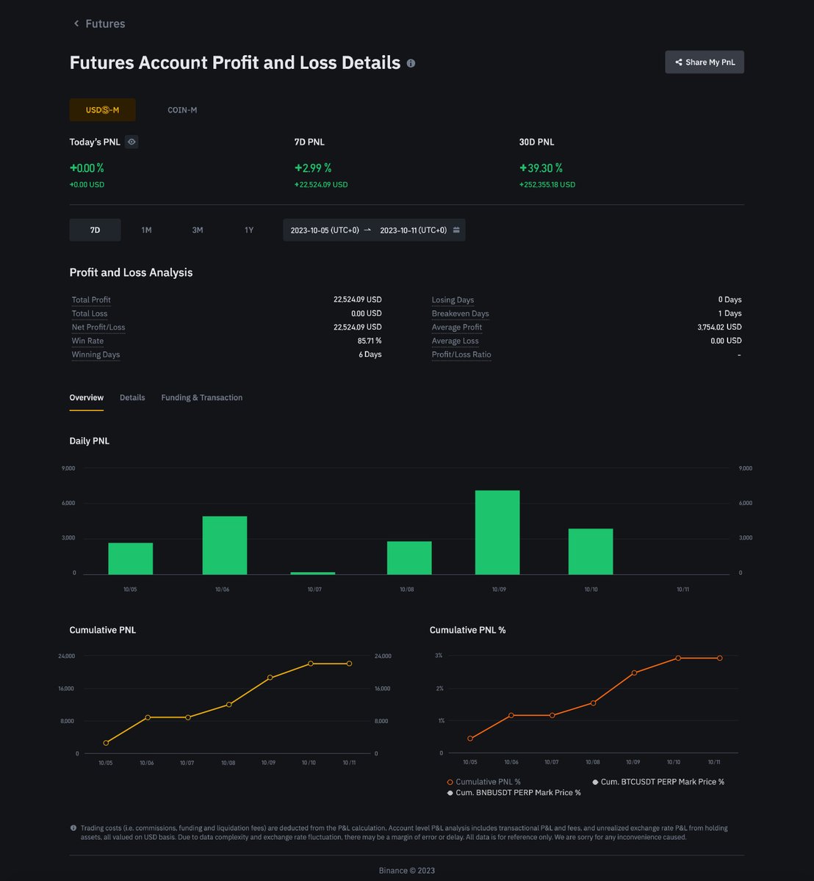Select the 7D time range
This screenshot has height=881, width=814.
[95, 230]
